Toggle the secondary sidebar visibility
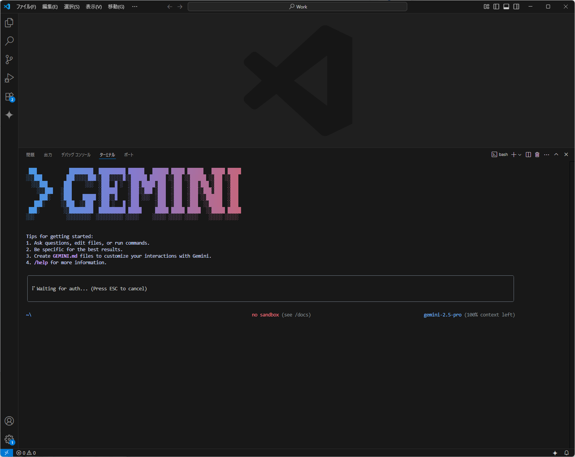This screenshot has height=457, width=575. (516, 7)
